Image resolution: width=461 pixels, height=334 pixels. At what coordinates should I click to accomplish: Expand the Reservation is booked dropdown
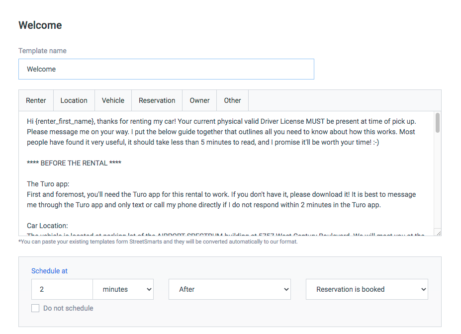(x=367, y=289)
